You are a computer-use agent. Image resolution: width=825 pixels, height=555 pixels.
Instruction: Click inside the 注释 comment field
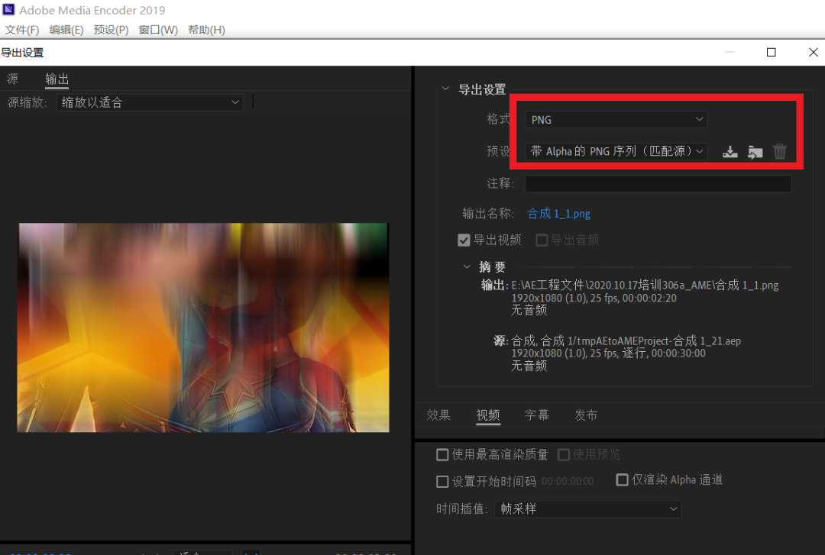click(x=658, y=183)
